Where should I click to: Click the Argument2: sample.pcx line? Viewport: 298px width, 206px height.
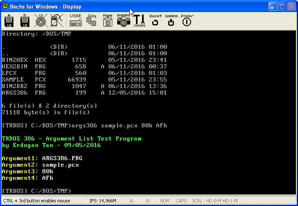pyautogui.click(x=40, y=165)
